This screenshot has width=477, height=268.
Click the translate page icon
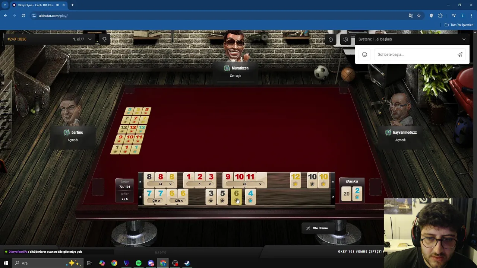[x=411, y=16]
